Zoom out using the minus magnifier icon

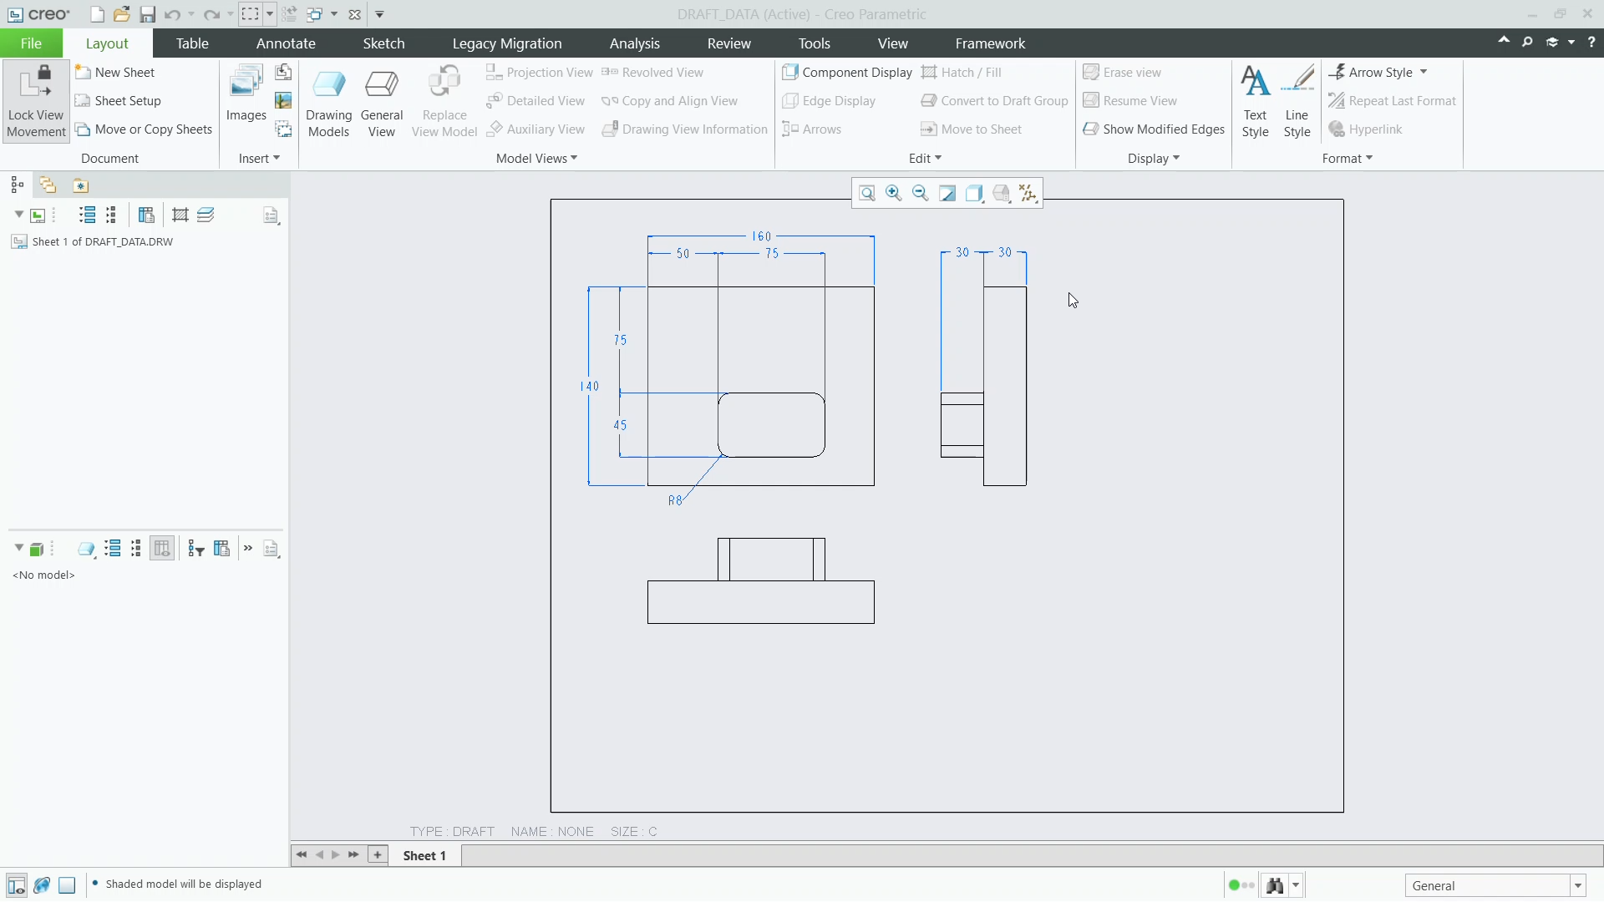[x=921, y=194]
